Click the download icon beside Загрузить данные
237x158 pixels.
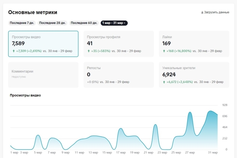coord(202,12)
